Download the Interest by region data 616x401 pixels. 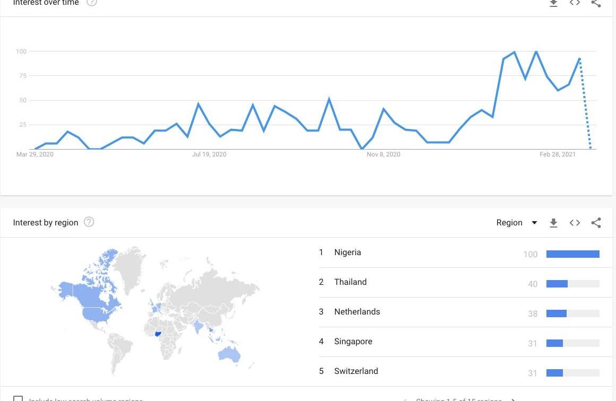(x=553, y=223)
